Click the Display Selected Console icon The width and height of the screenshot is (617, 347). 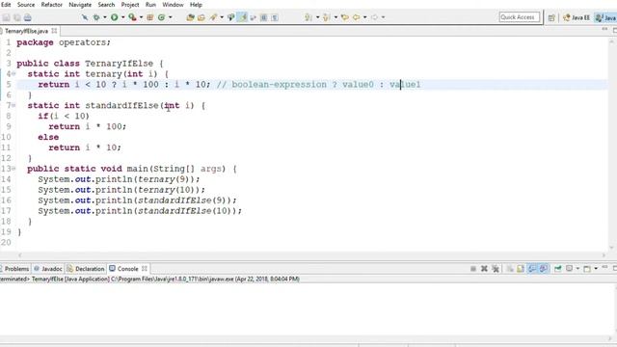570,269
